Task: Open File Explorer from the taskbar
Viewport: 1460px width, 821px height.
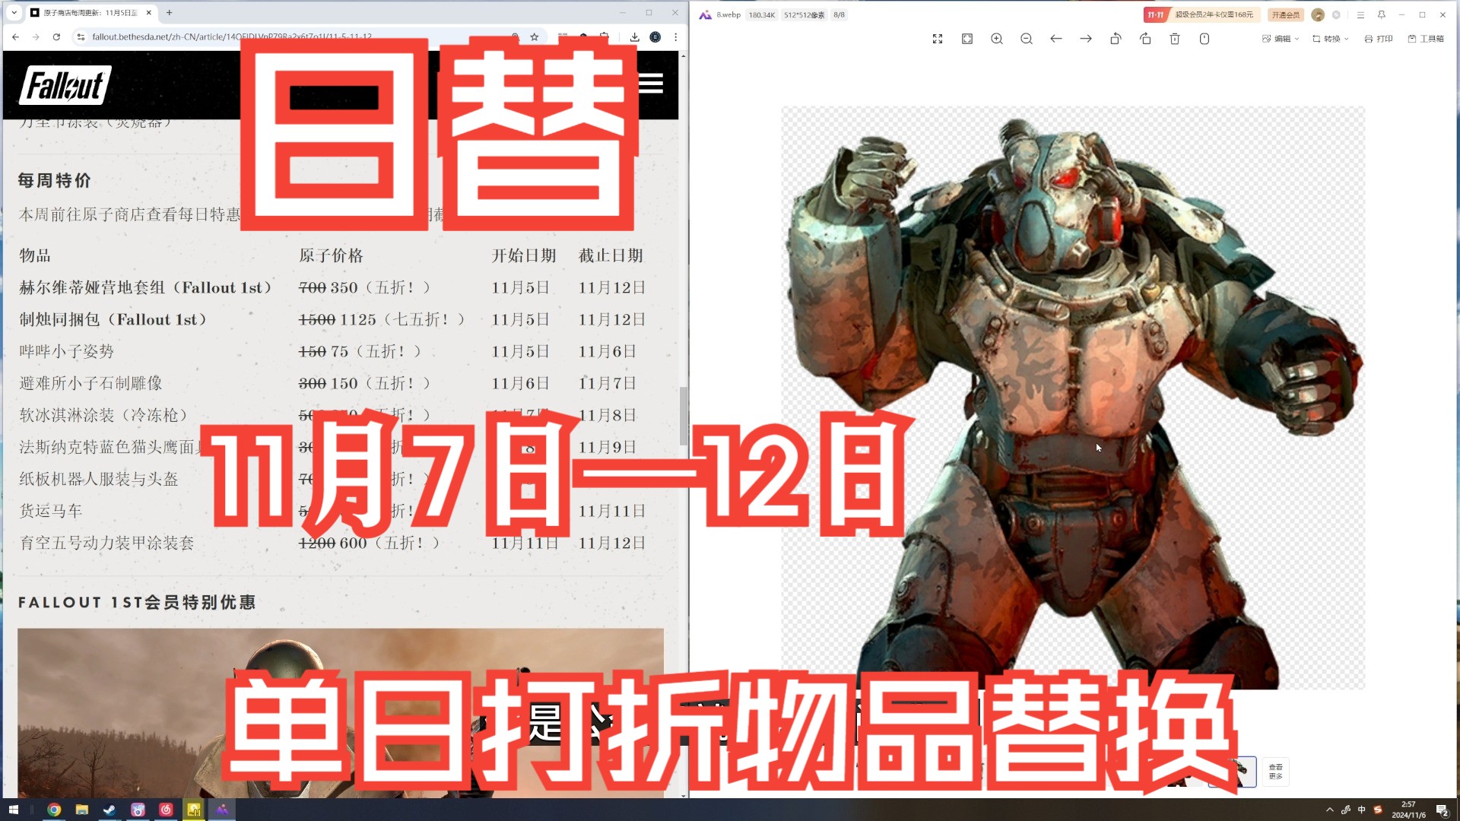Action: pos(82,810)
